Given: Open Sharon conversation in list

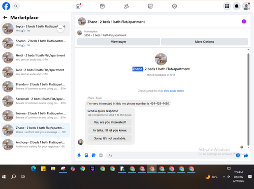Looking at the screenshot, I should [x=35, y=43].
